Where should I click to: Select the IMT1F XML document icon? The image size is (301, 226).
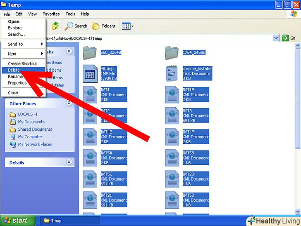pos(172,94)
